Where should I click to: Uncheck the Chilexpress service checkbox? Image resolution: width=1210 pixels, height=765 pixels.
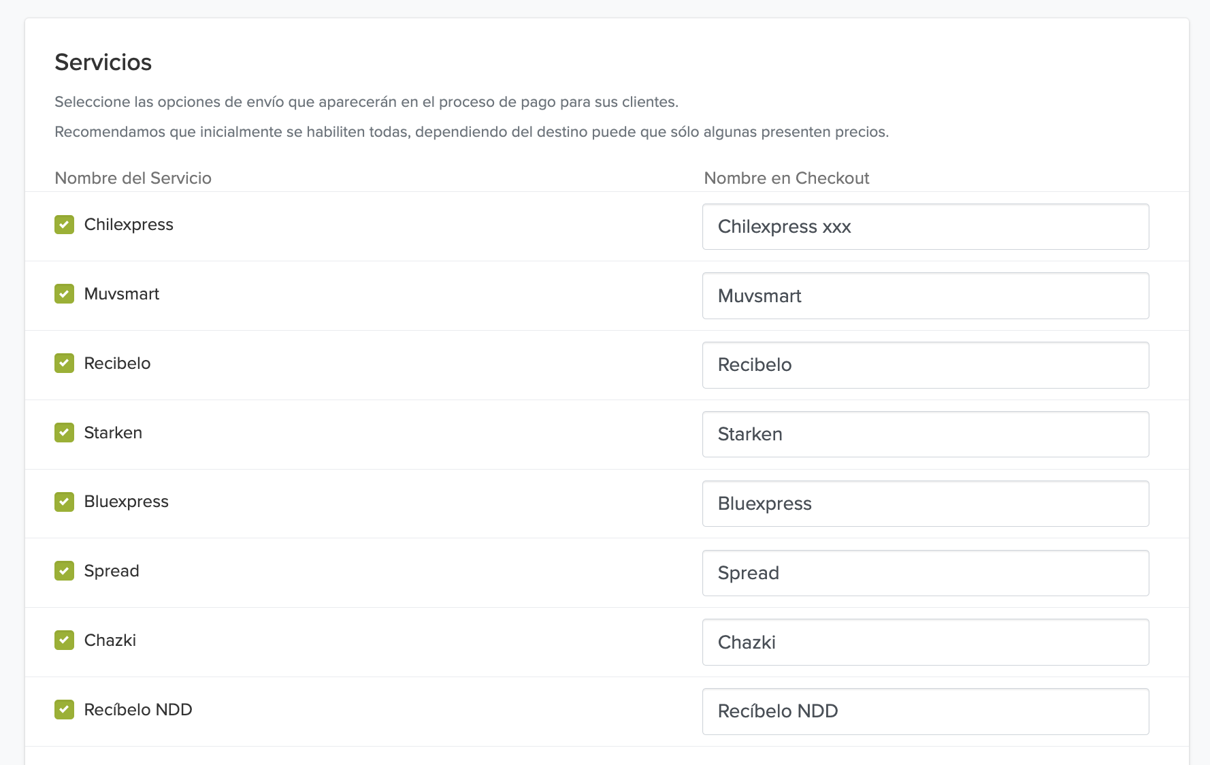64,225
